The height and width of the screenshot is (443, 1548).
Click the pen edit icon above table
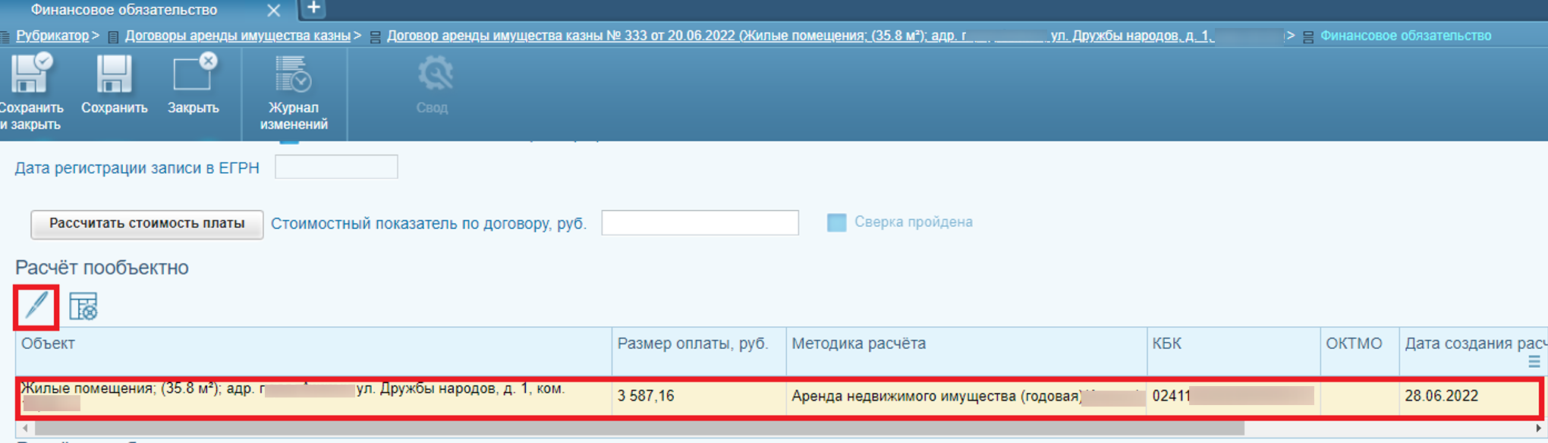(x=36, y=306)
